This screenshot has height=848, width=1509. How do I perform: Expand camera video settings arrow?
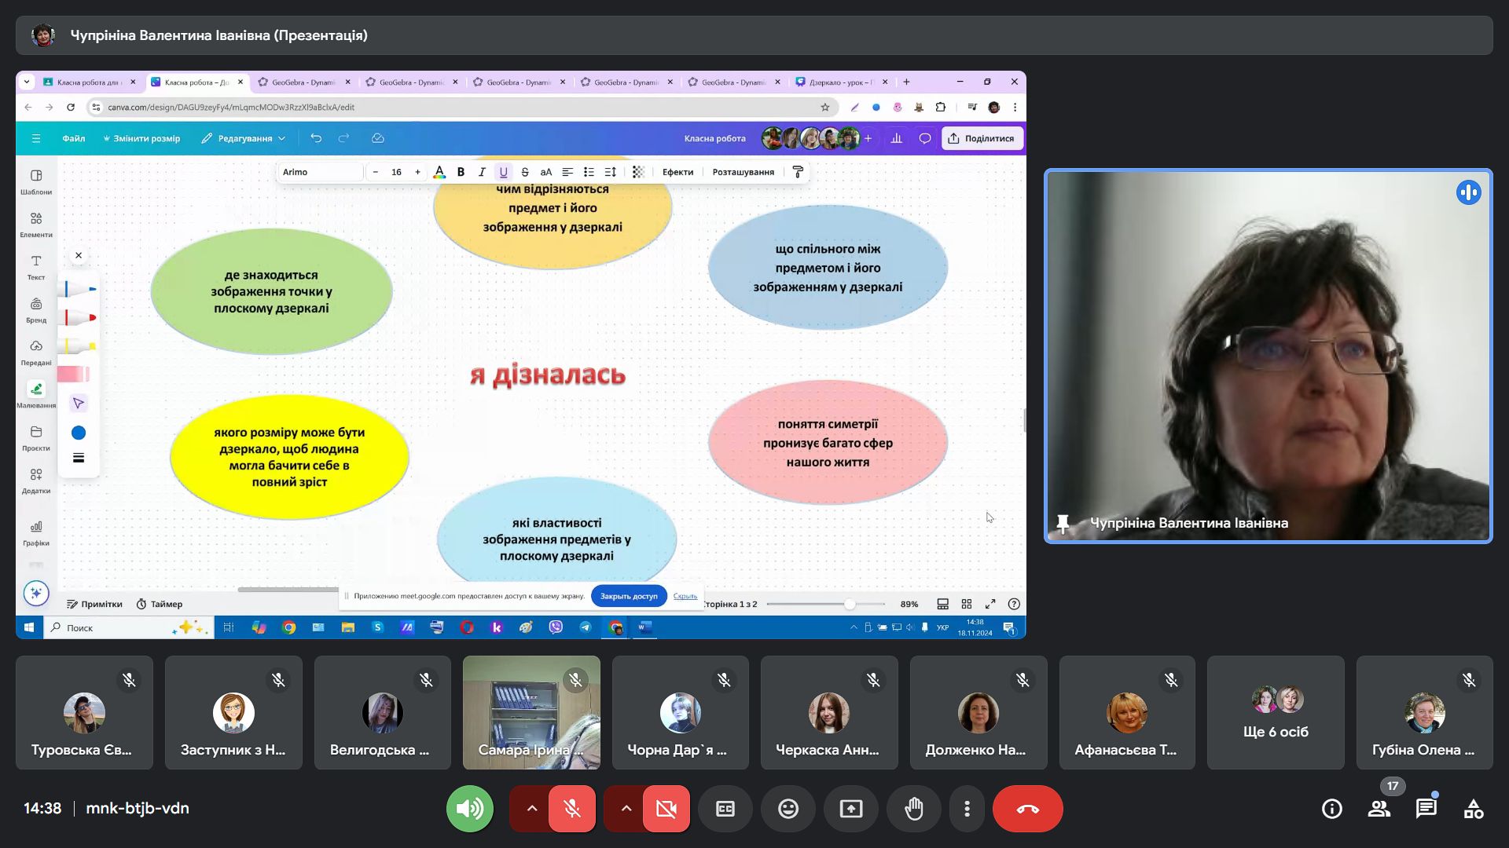[626, 809]
